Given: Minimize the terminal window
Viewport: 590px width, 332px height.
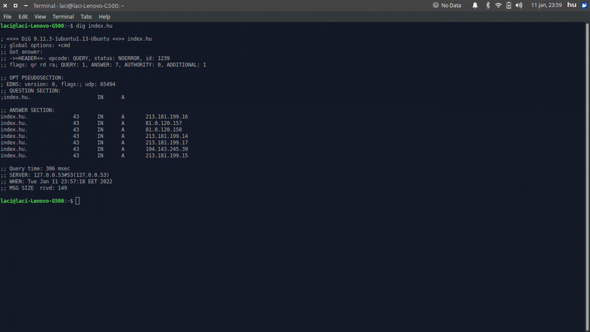Looking at the screenshot, I should point(25,6).
